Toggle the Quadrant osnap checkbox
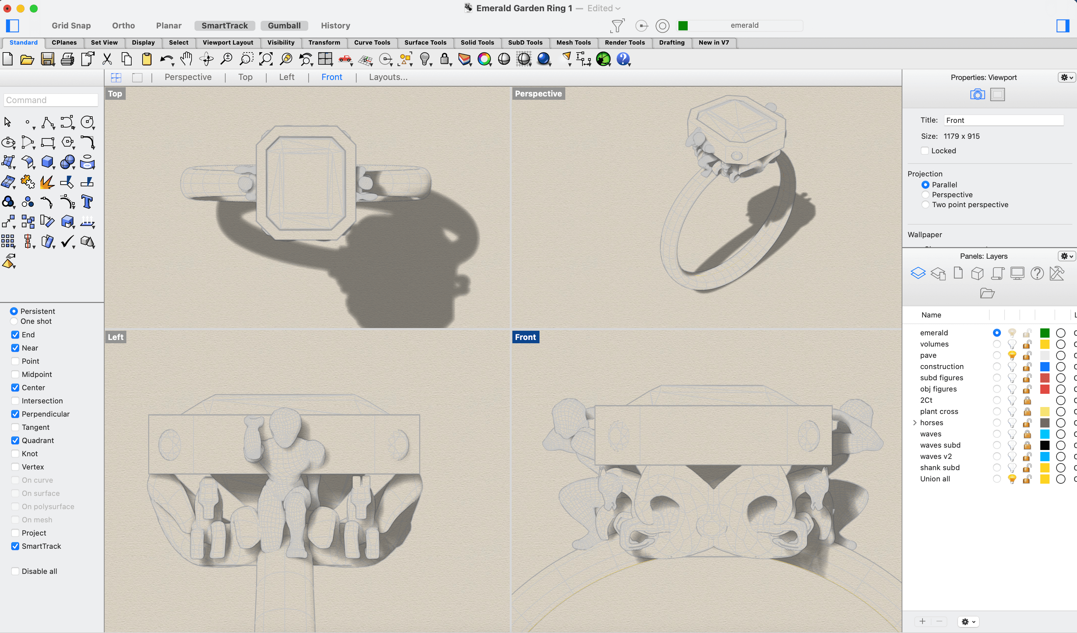 [x=15, y=440]
